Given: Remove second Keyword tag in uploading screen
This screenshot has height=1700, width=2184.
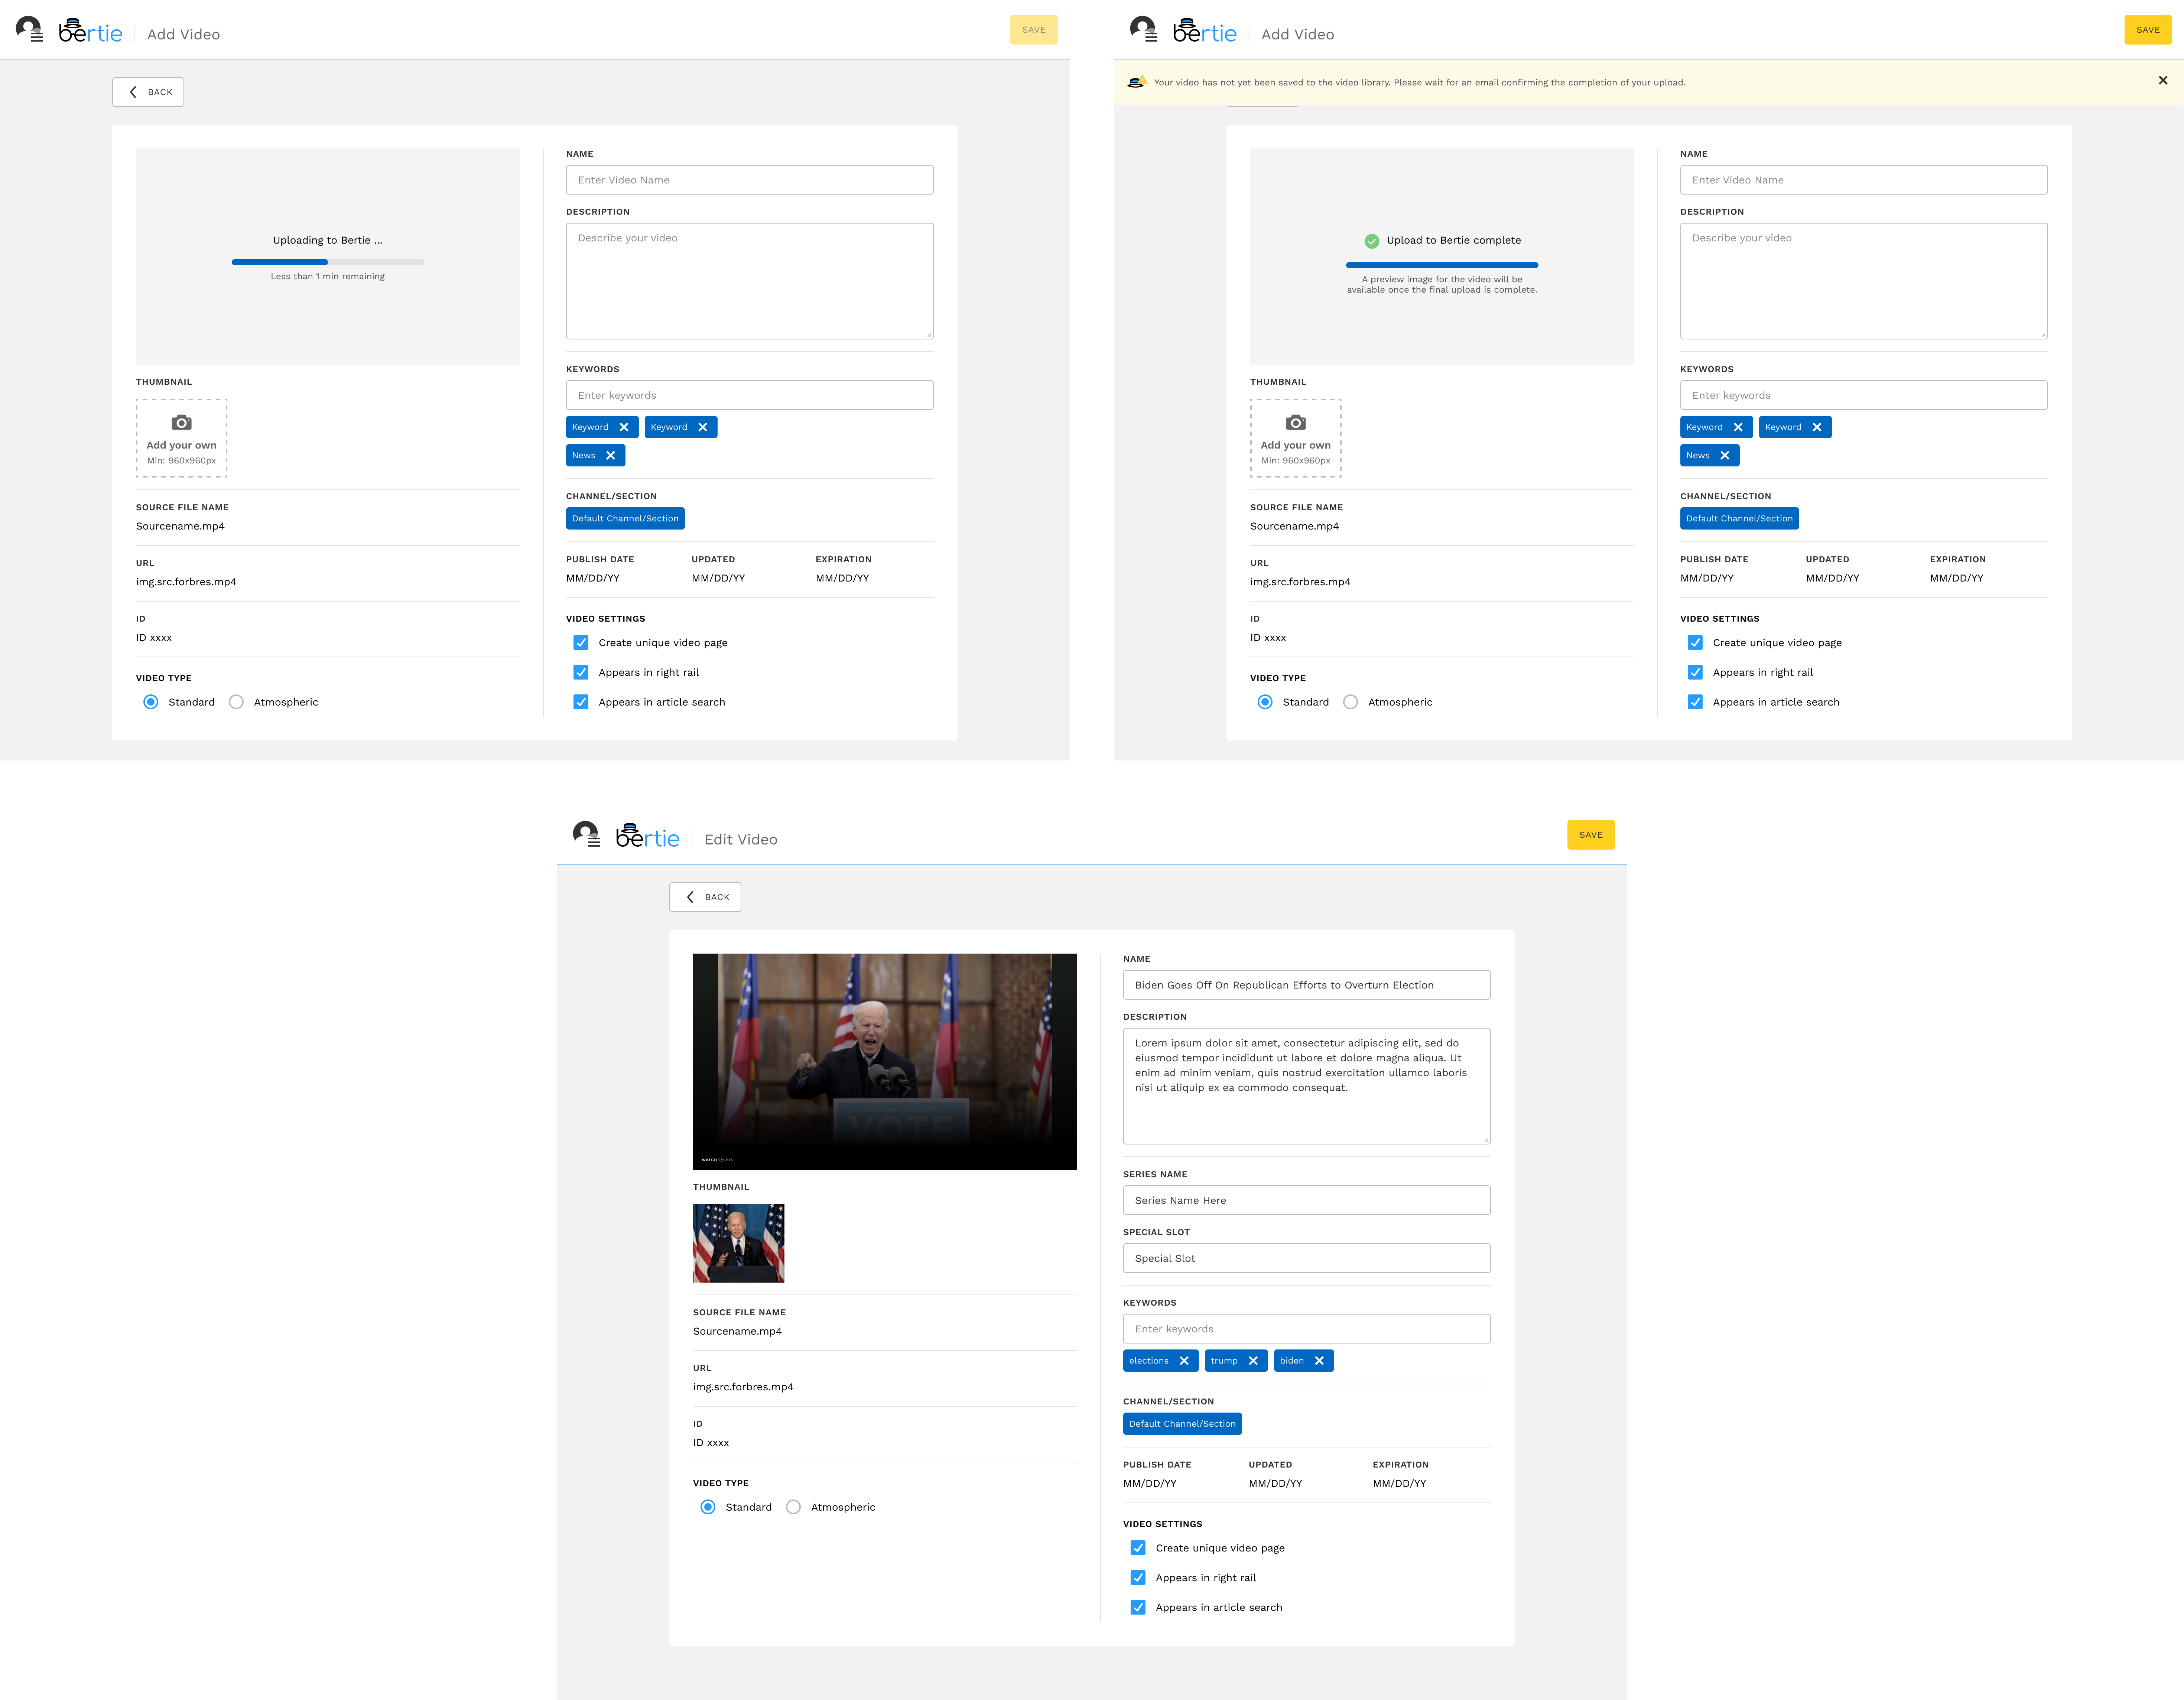Looking at the screenshot, I should click(703, 427).
